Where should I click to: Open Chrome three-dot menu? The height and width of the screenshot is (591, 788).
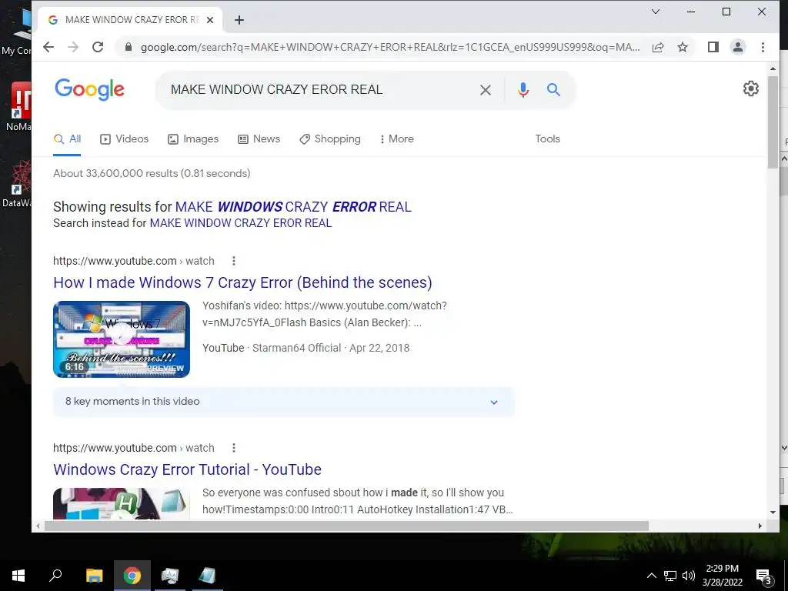click(763, 47)
